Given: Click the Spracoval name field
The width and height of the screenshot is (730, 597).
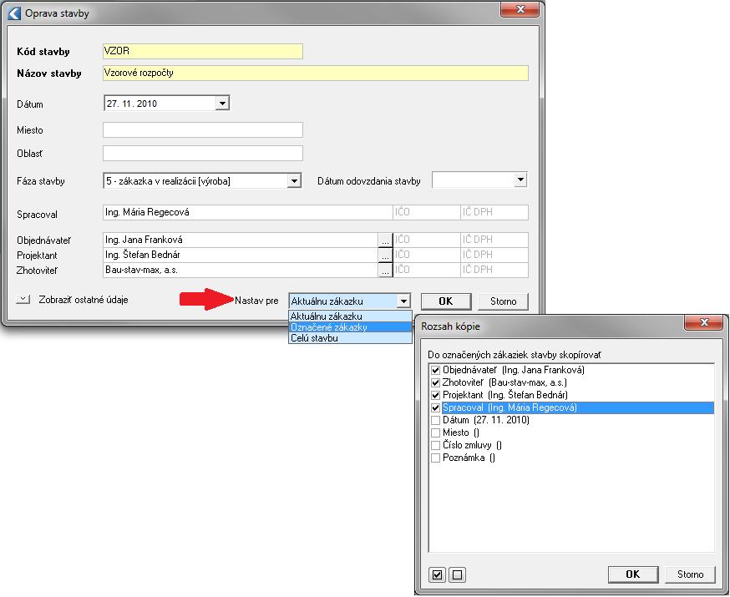Looking at the screenshot, I should pos(248,213).
